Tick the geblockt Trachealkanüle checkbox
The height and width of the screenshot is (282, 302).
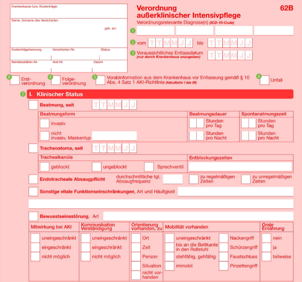coord(45,167)
